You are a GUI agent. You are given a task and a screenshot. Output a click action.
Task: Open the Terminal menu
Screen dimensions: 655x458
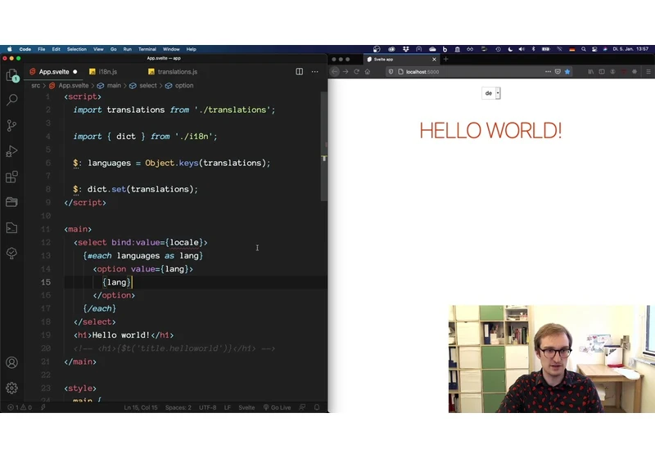pos(147,49)
